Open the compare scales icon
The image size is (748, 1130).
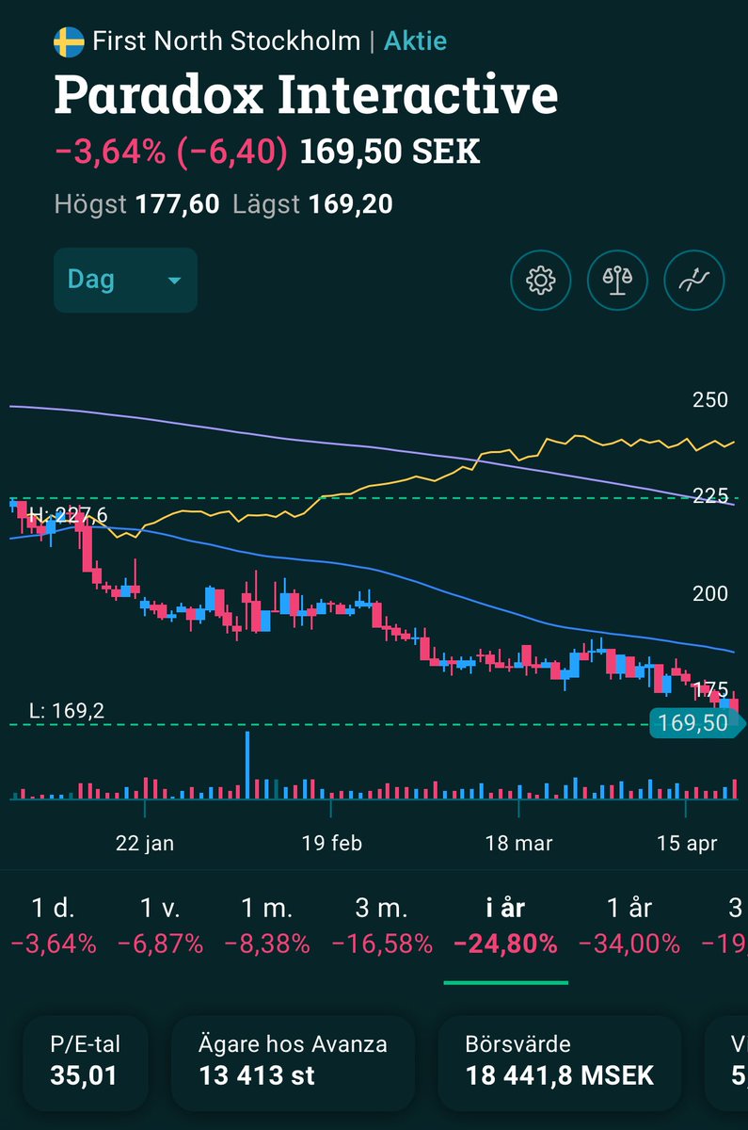[x=617, y=280]
